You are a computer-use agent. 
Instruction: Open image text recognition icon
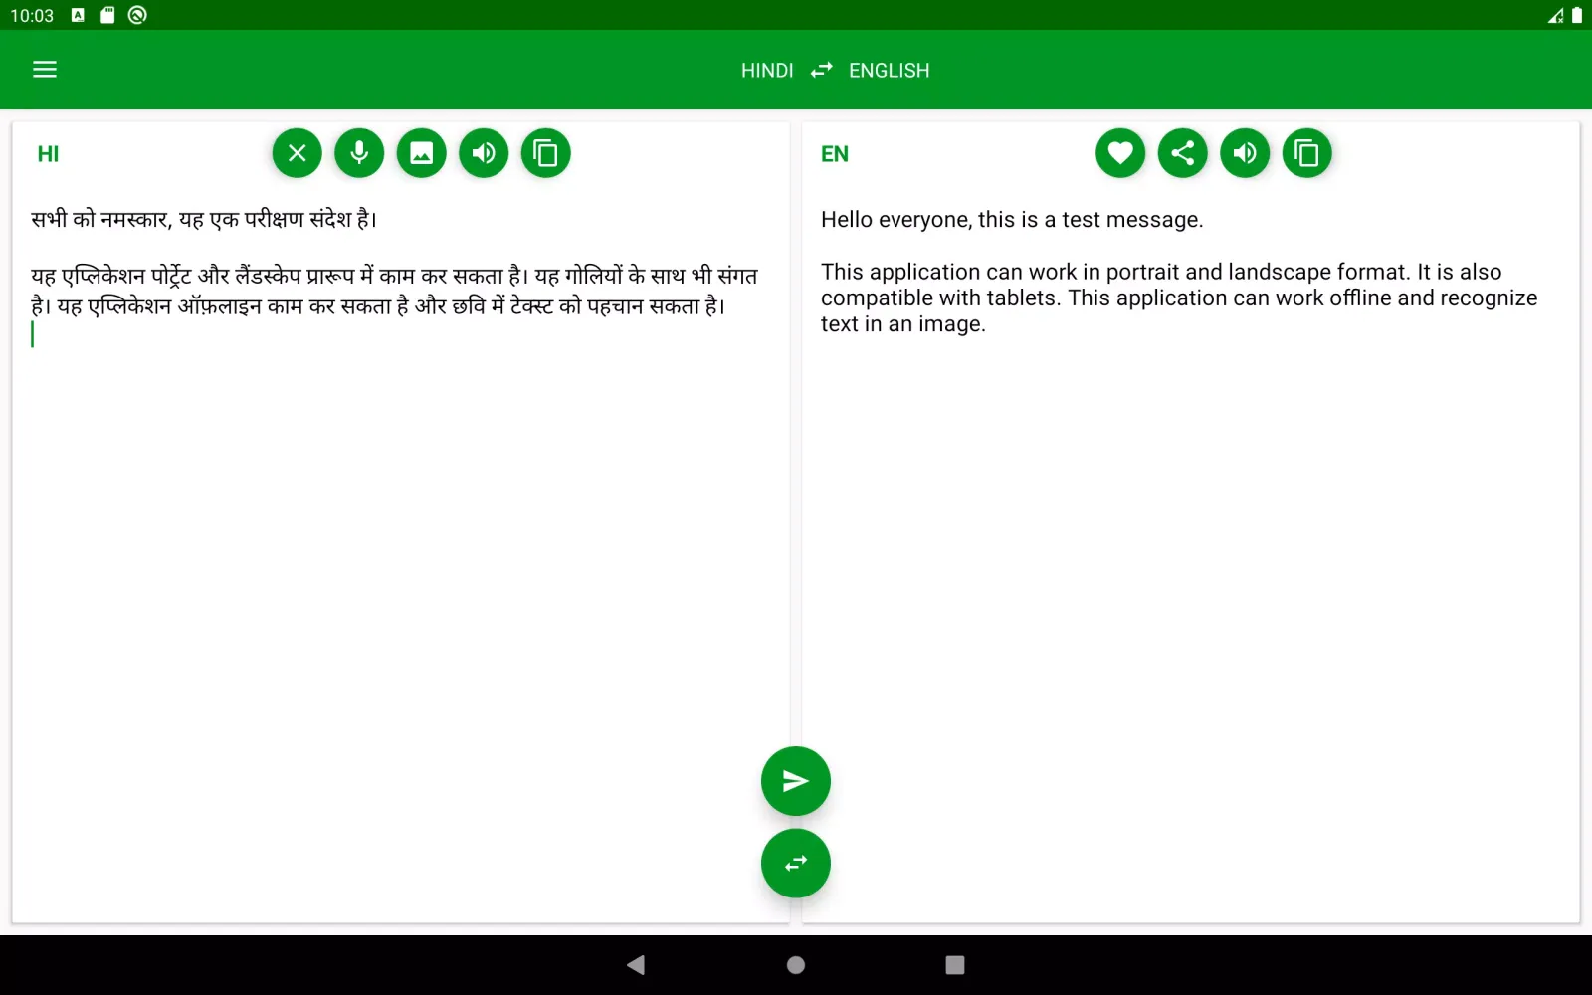pyautogui.click(x=422, y=153)
